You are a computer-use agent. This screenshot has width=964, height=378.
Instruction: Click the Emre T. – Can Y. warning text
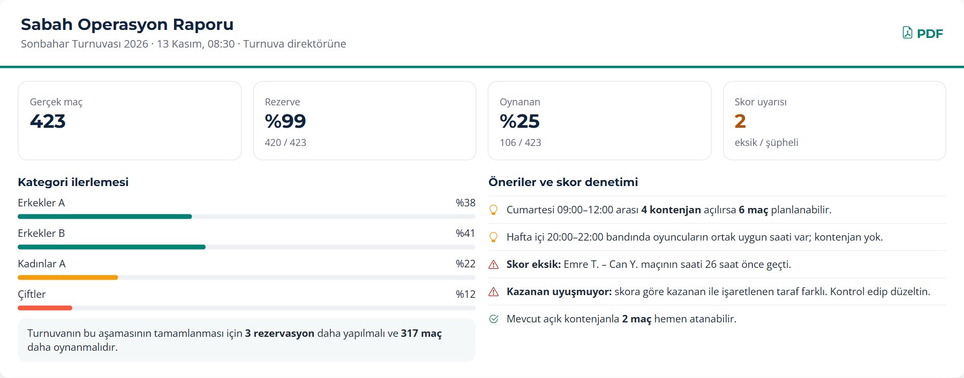pyautogui.click(x=649, y=265)
